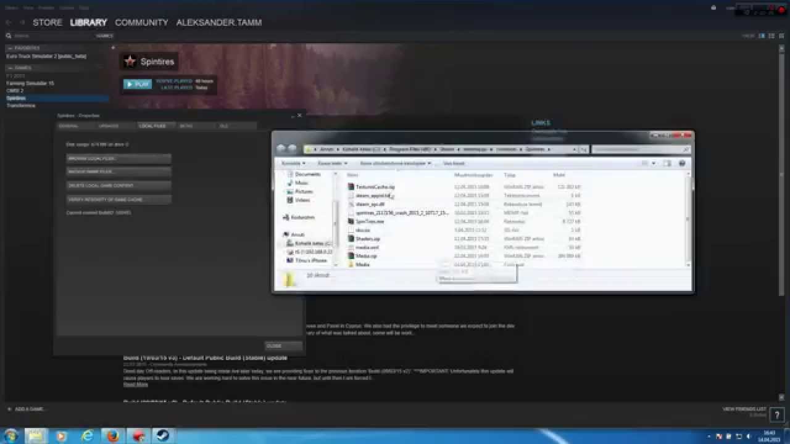Click Explorer forward arrow button
Viewport: 790px width, 444px height.
292,149
